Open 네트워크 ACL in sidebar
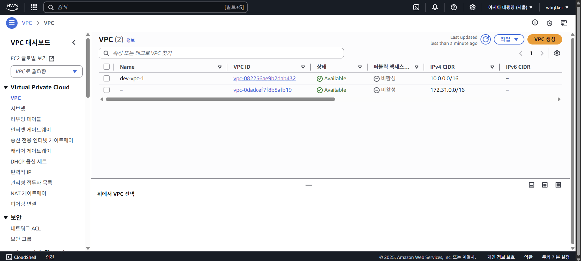This screenshot has height=261, width=581. (x=26, y=229)
